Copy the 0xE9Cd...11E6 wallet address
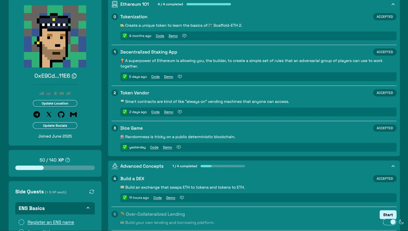 74,76
